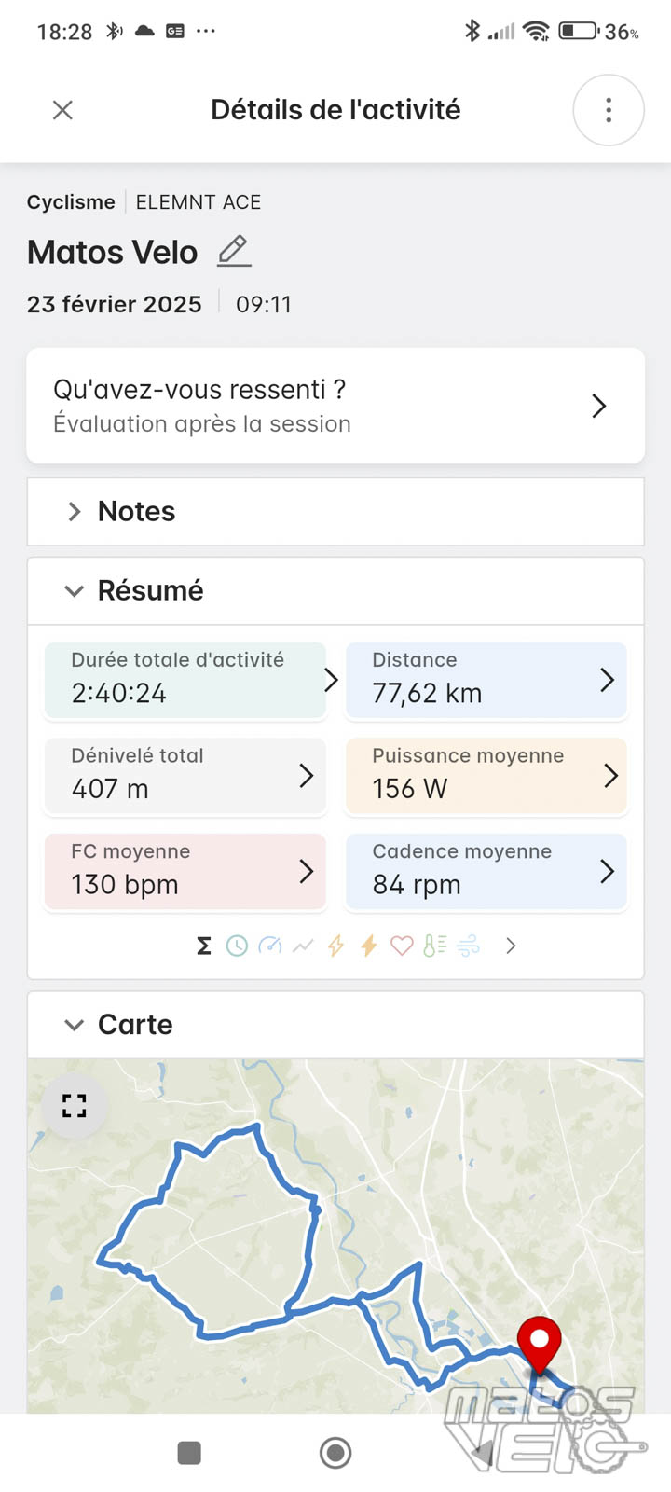This screenshot has width=671, height=1492.
Task: Open Durée totale d'activité details
Action: coord(186,679)
